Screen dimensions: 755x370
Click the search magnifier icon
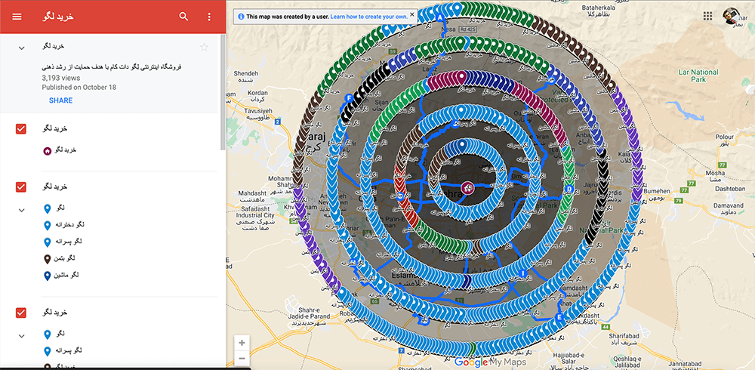184,17
